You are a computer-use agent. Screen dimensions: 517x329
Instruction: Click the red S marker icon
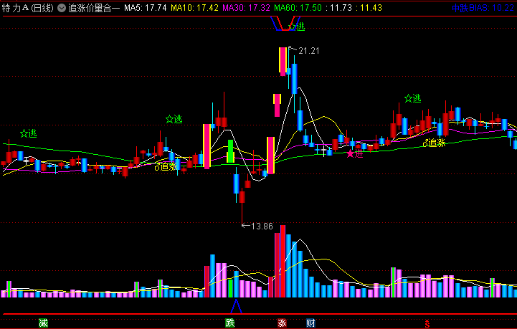427,323
